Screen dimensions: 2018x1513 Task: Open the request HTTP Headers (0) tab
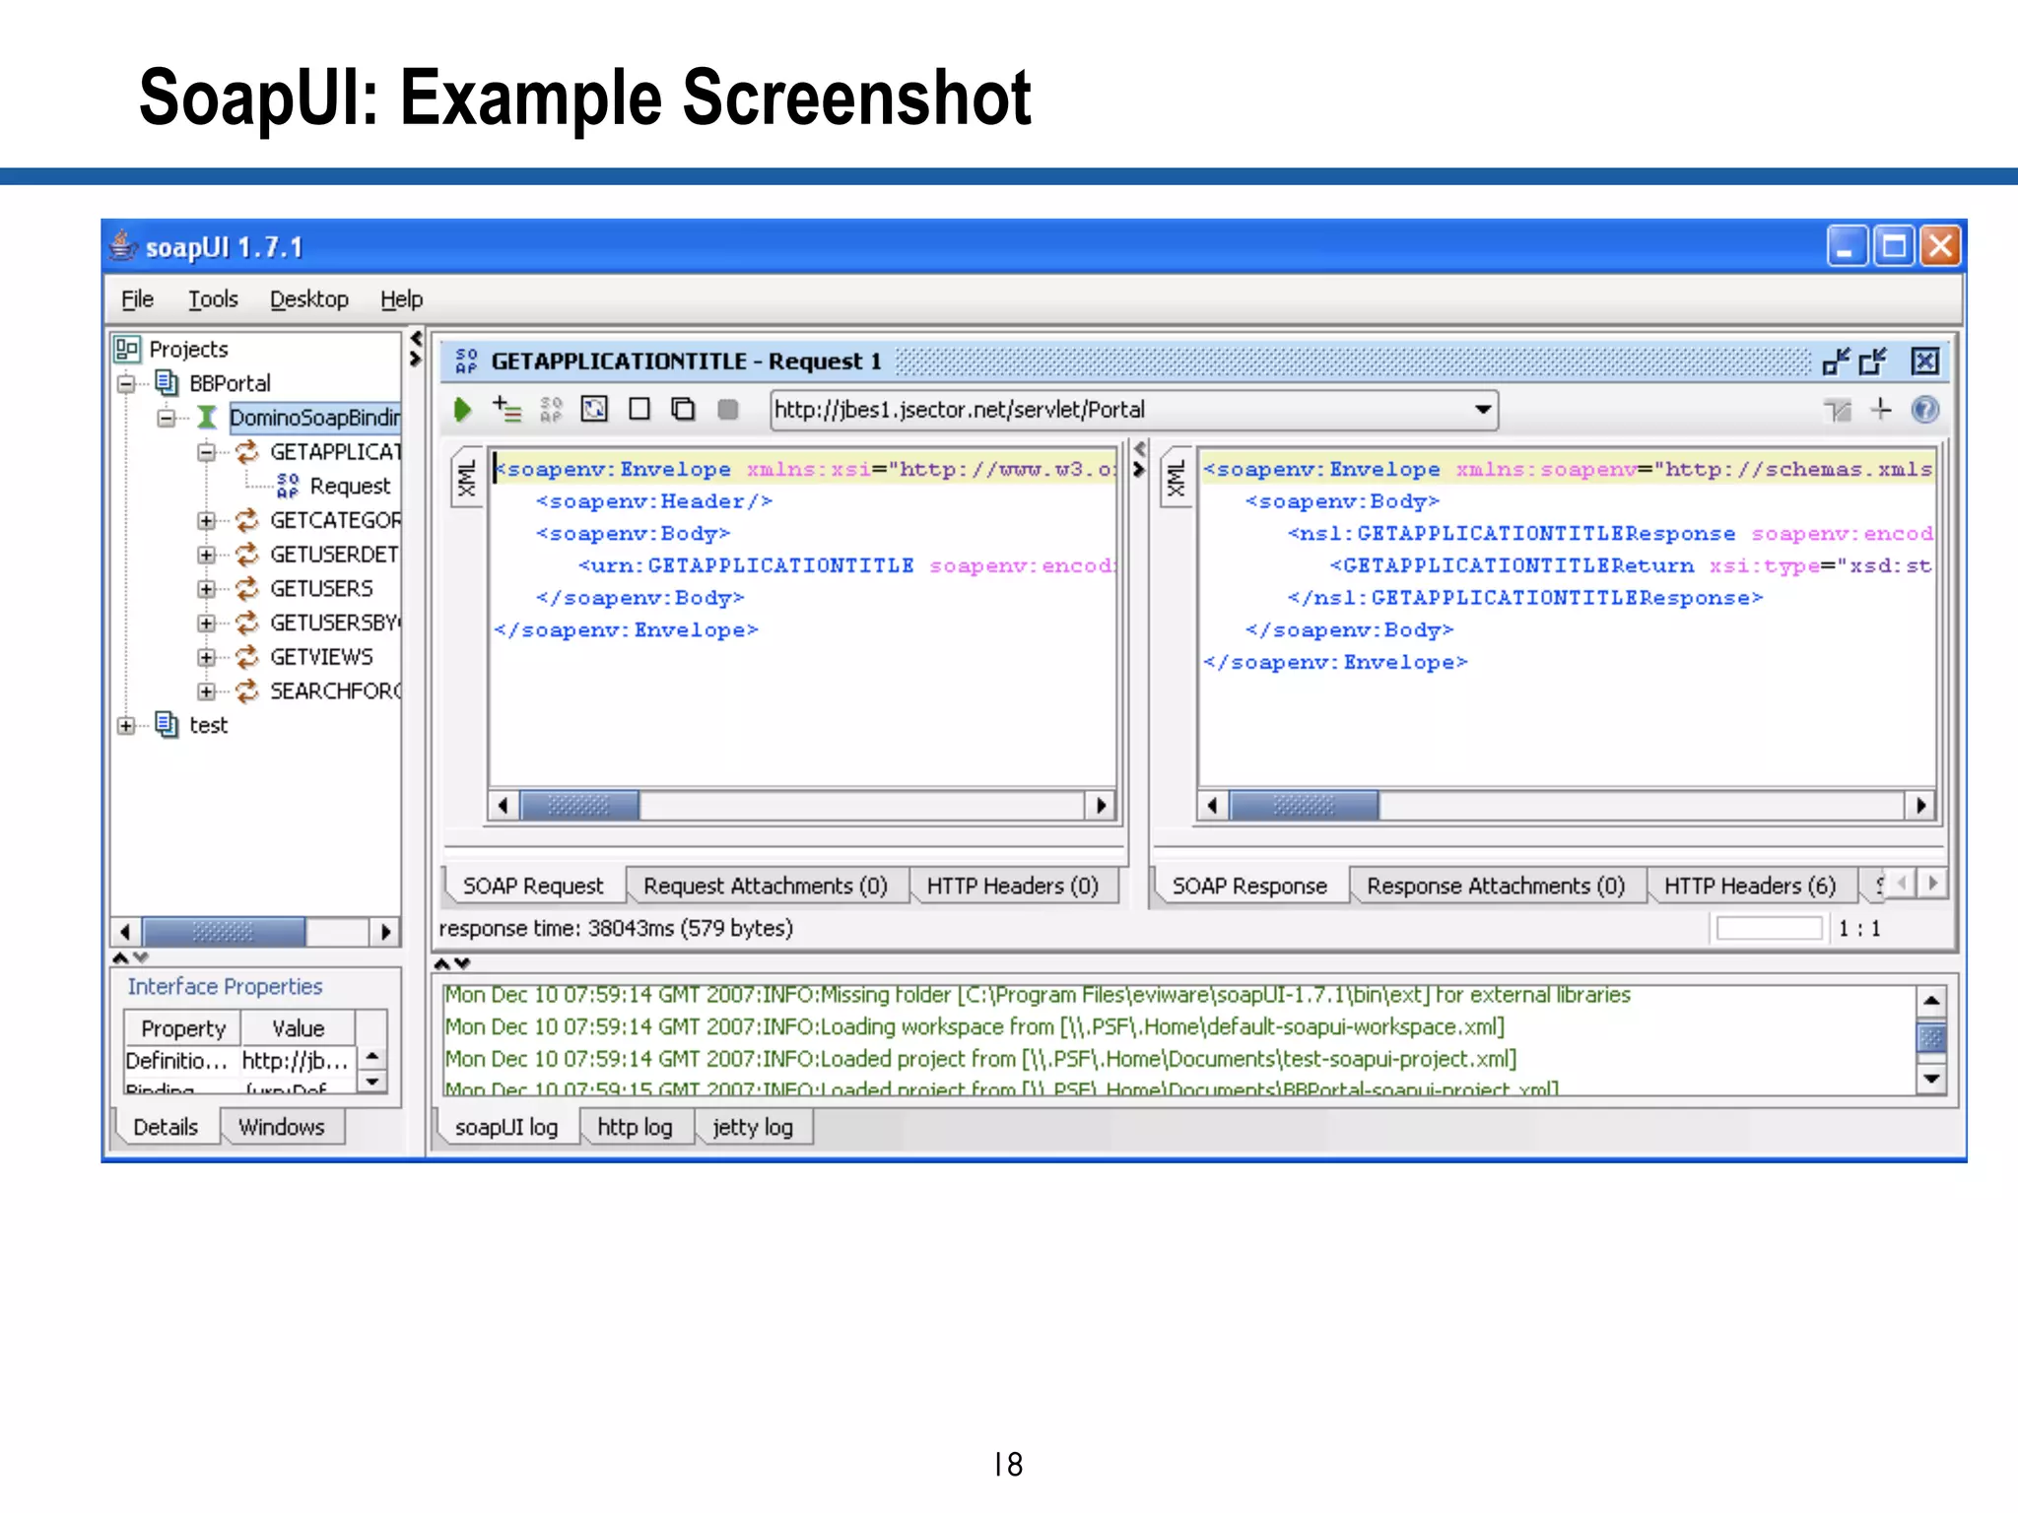1012,886
